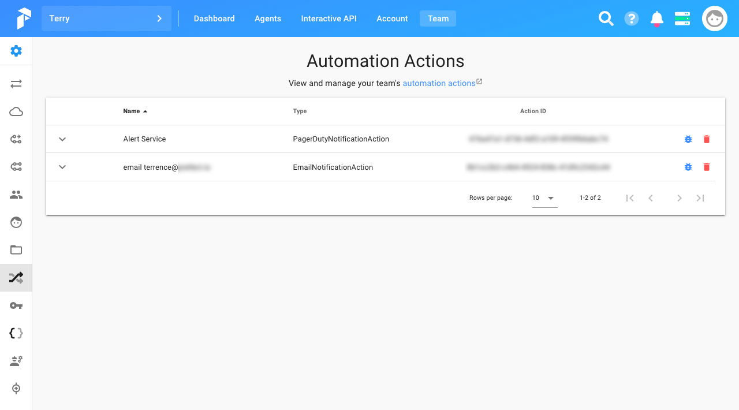The image size is (739, 410).
Task: Open the cloud sidebar icon
Action: point(16,111)
